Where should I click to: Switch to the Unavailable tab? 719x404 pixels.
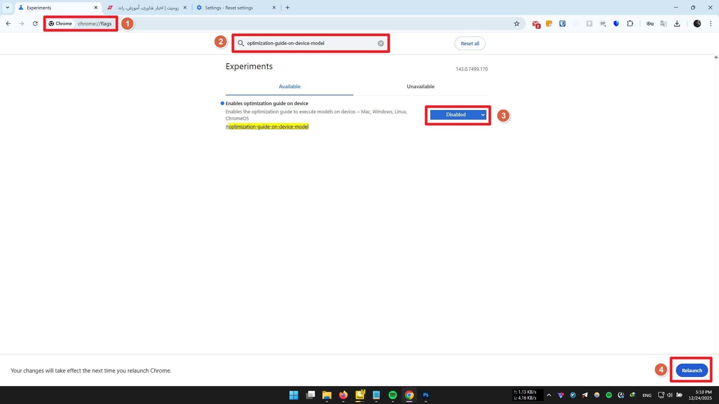[x=420, y=86]
